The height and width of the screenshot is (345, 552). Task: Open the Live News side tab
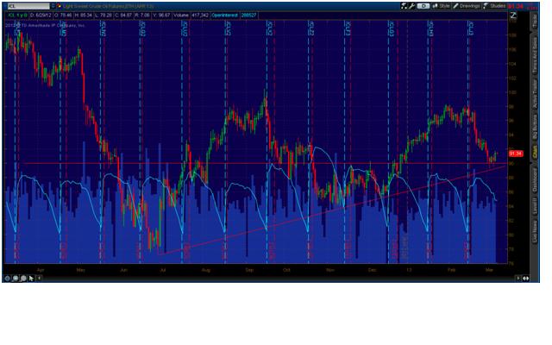pyautogui.click(x=535, y=231)
